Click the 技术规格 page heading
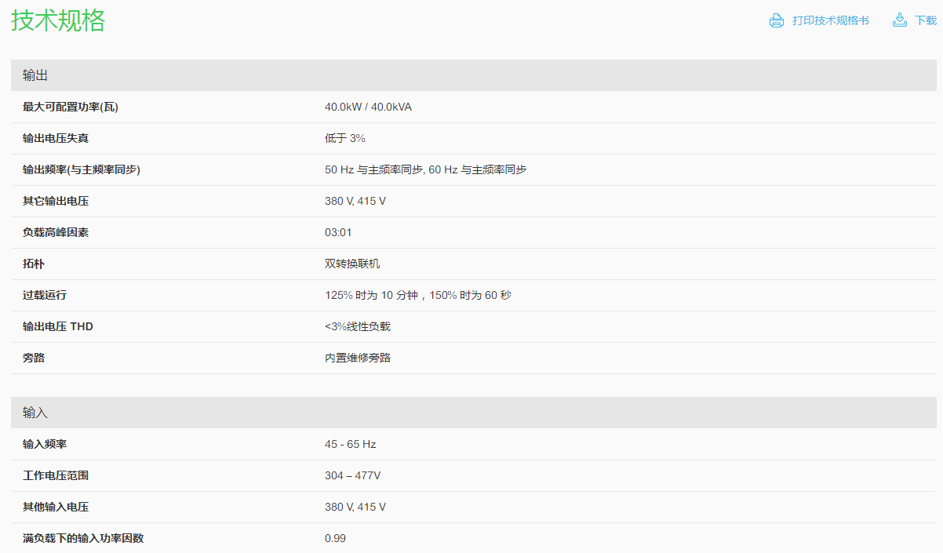943x553 pixels. 58,20
